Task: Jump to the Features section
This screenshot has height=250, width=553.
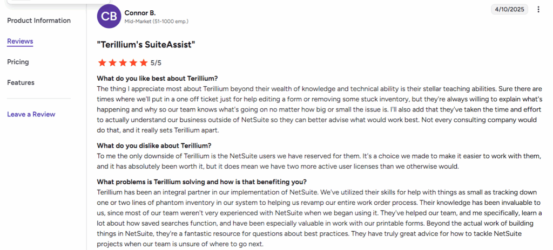Action: point(21,82)
